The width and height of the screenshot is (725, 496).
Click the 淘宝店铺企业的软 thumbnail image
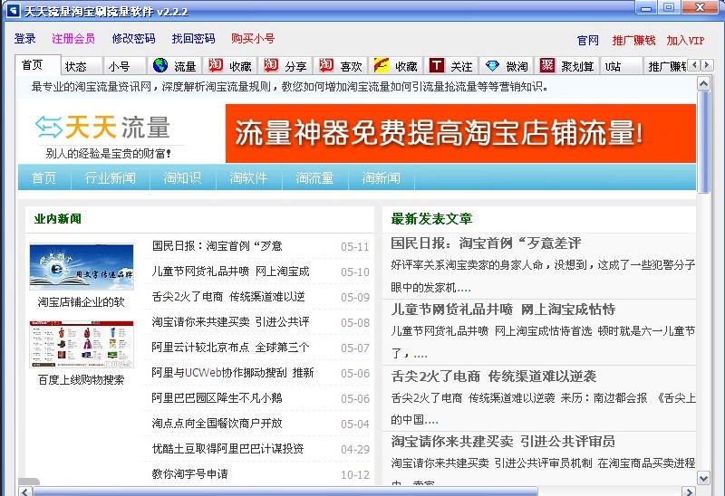point(82,267)
